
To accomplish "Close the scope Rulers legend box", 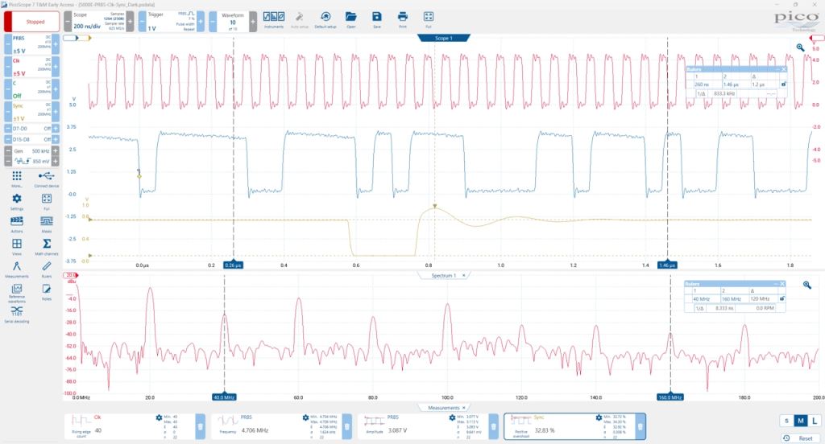I will point(783,69).
